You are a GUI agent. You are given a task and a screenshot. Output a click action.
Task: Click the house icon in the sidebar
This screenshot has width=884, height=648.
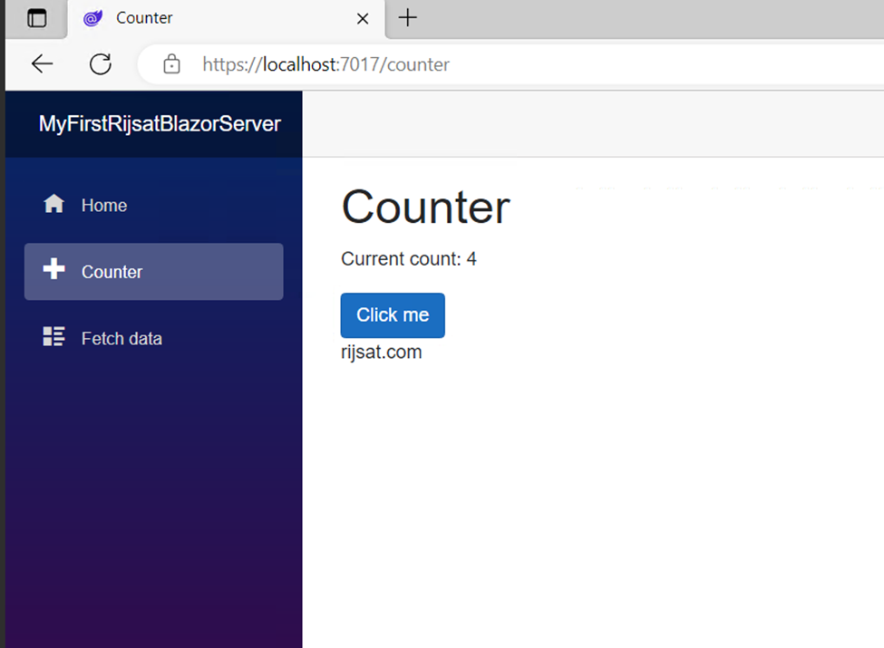click(54, 204)
